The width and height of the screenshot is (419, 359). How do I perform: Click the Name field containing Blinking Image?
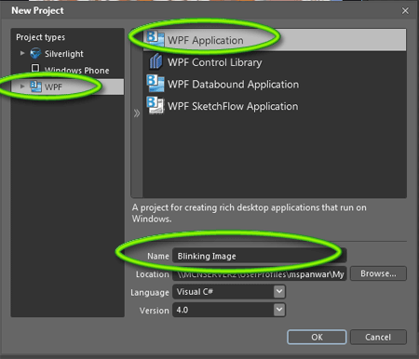[x=259, y=256]
